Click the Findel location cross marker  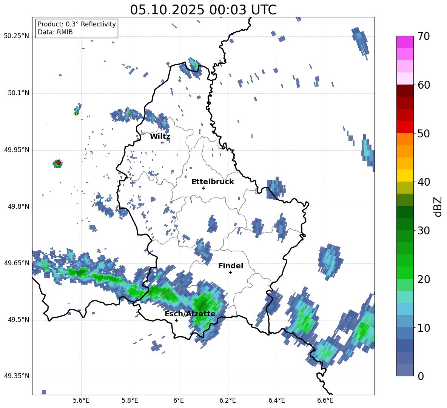pos(230,273)
